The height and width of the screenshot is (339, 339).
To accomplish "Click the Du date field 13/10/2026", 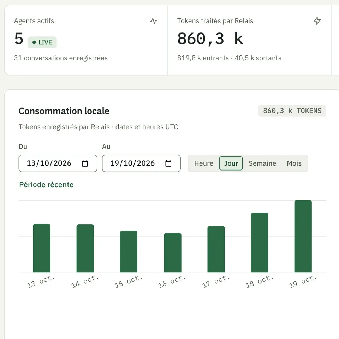I will [58, 163].
